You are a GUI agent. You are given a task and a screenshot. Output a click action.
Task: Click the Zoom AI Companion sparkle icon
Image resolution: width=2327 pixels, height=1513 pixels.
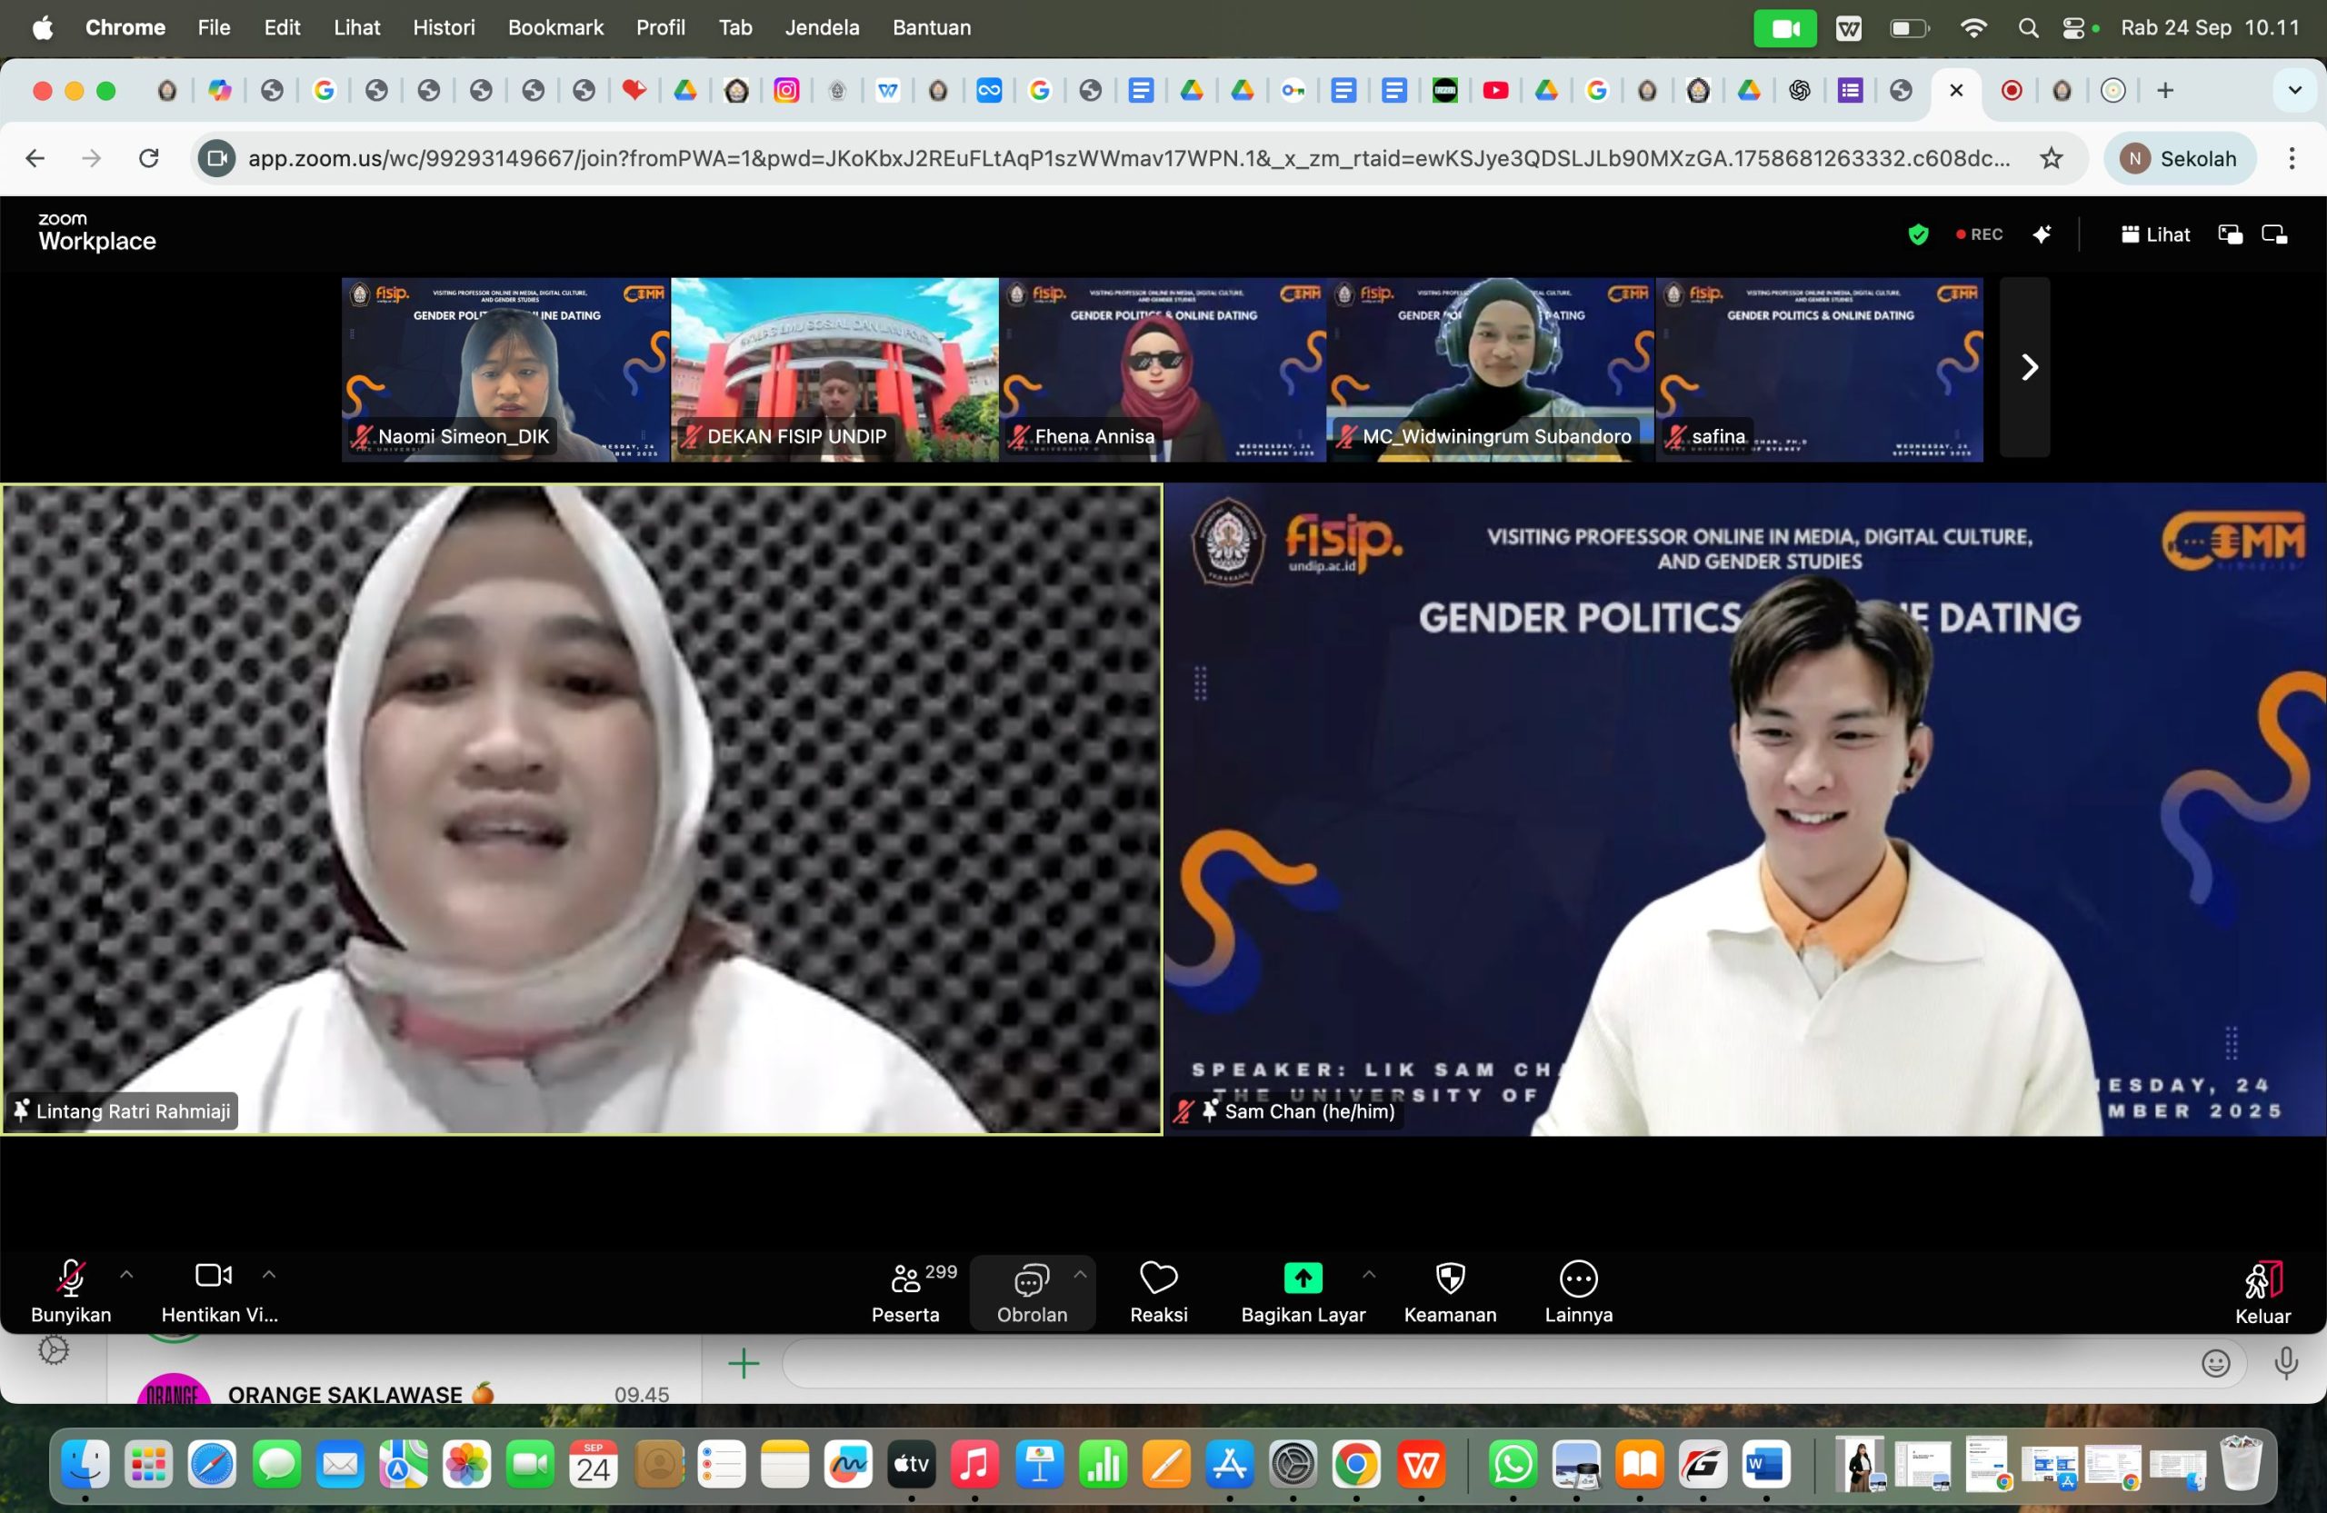pyautogui.click(x=2042, y=234)
